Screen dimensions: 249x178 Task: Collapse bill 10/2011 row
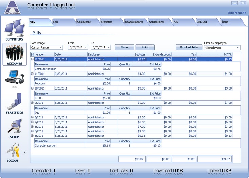pyautogui.click(x=32, y=88)
